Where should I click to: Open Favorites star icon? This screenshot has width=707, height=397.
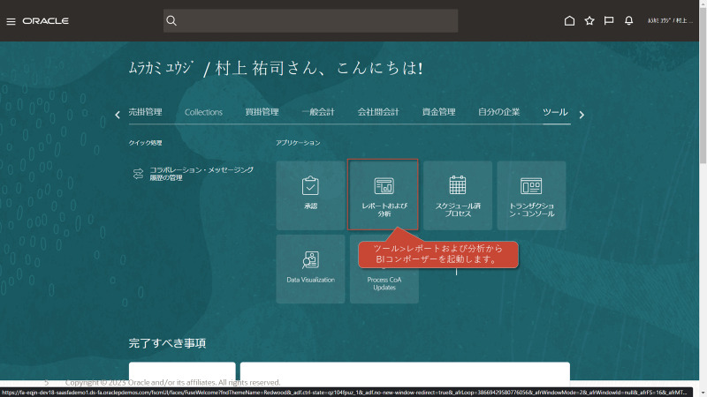589,20
